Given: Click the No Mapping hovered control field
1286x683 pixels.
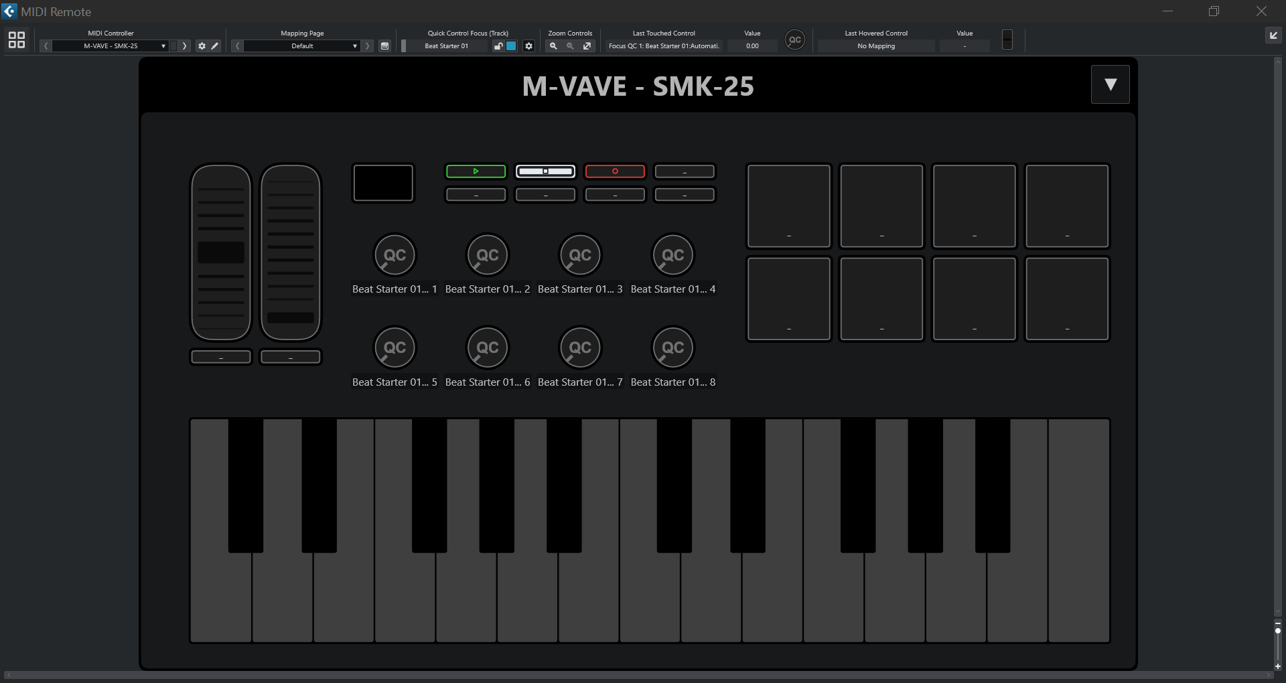Looking at the screenshot, I should 876,46.
